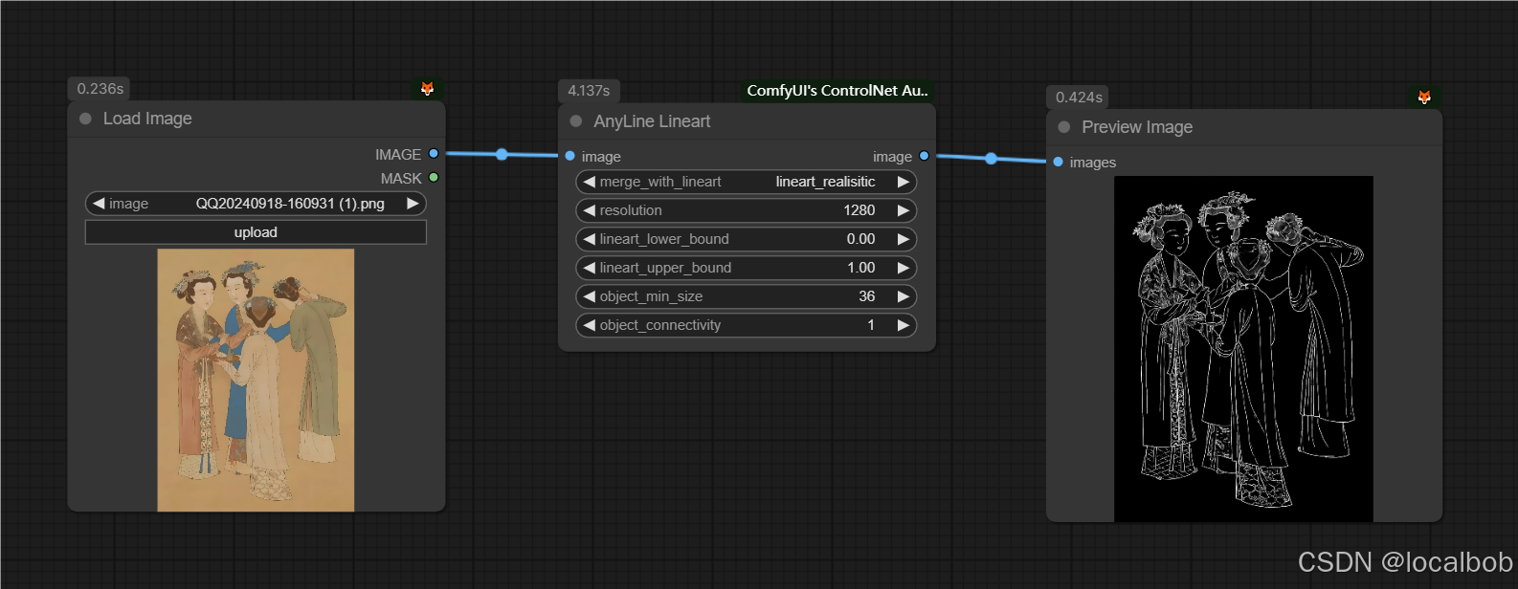Click the 0.424s execution time label
Viewport: 1518px width, 589px height.
[x=1079, y=98]
